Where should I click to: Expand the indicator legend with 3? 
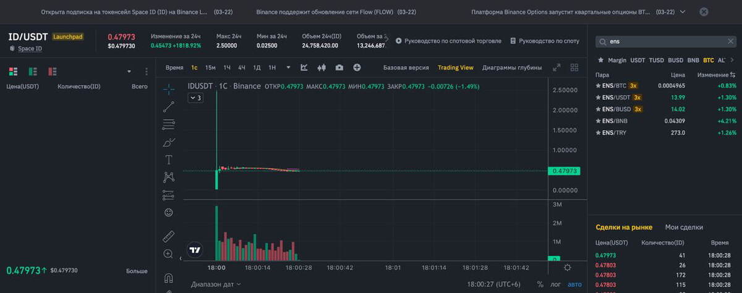(x=195, y=97)
